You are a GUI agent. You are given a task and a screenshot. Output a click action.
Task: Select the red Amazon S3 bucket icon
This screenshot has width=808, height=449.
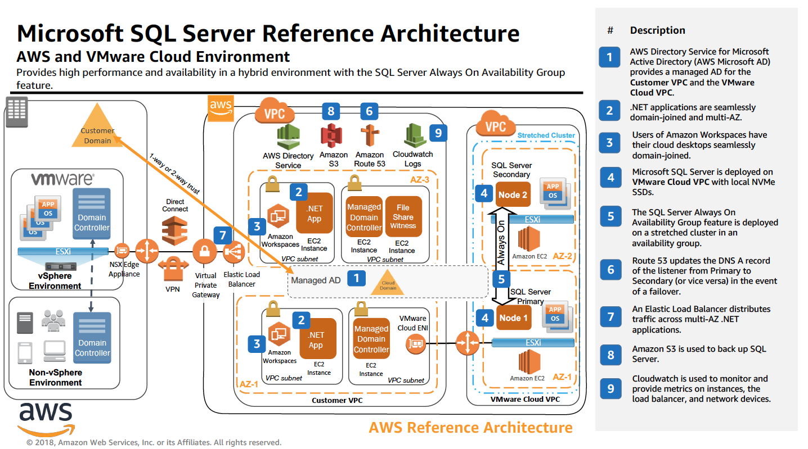pos(331,137)
